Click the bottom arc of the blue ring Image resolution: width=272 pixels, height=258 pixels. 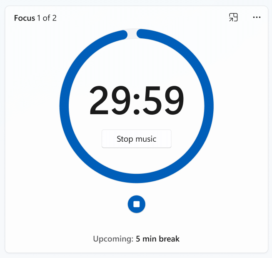tap(137, 179)
